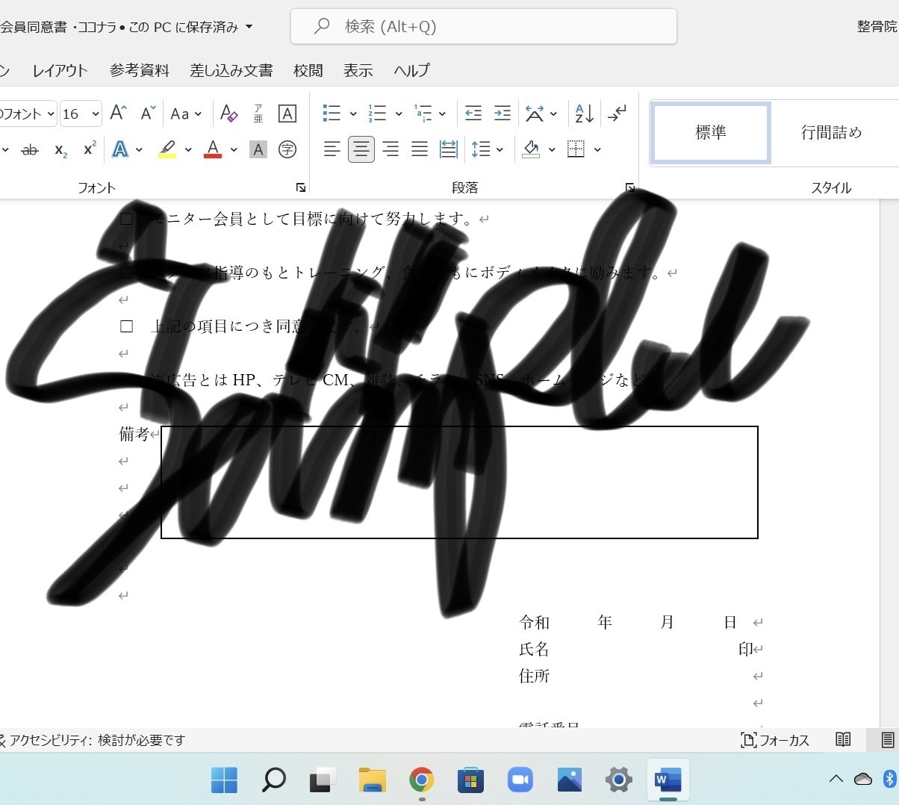The width and height of the screenshot is (899, 805).
Task: Tick the checkbox before モニター会員として
Action: coord(126,219)
